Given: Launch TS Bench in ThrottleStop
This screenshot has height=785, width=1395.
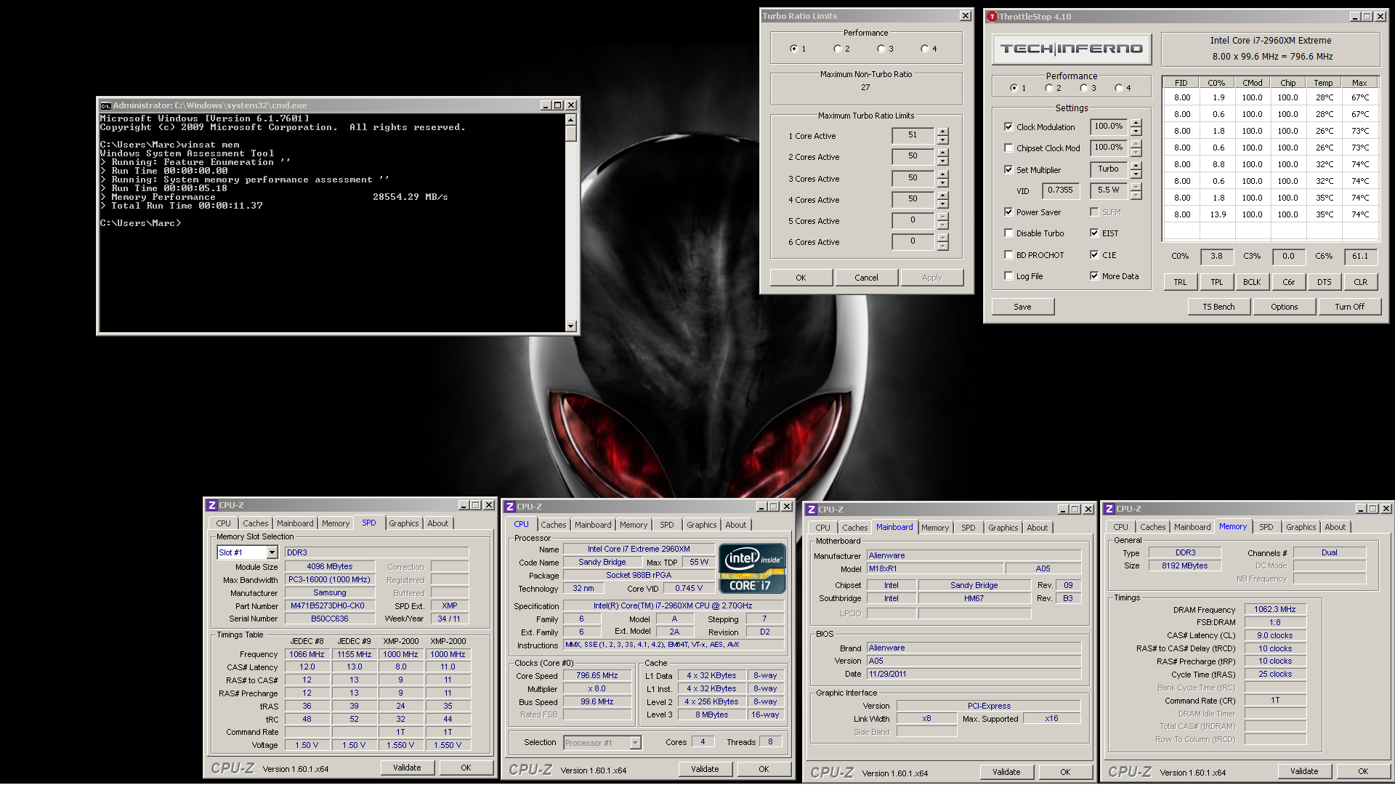Looking at the screenshot, I should [x=1218, y=307].
